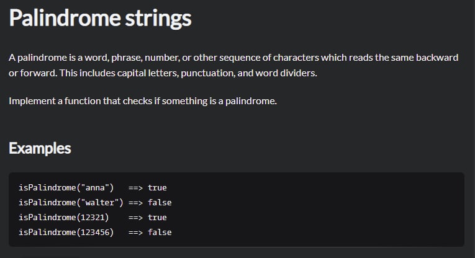The width and height of the screenshot is (475, 258).
Task: Click the "true" result after "anna"
Action: [x=157, y=188]
